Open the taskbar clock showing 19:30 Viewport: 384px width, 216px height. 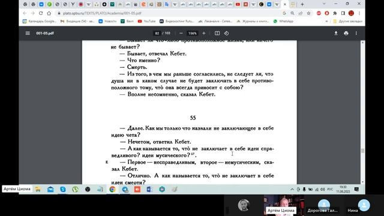[343, 189]
